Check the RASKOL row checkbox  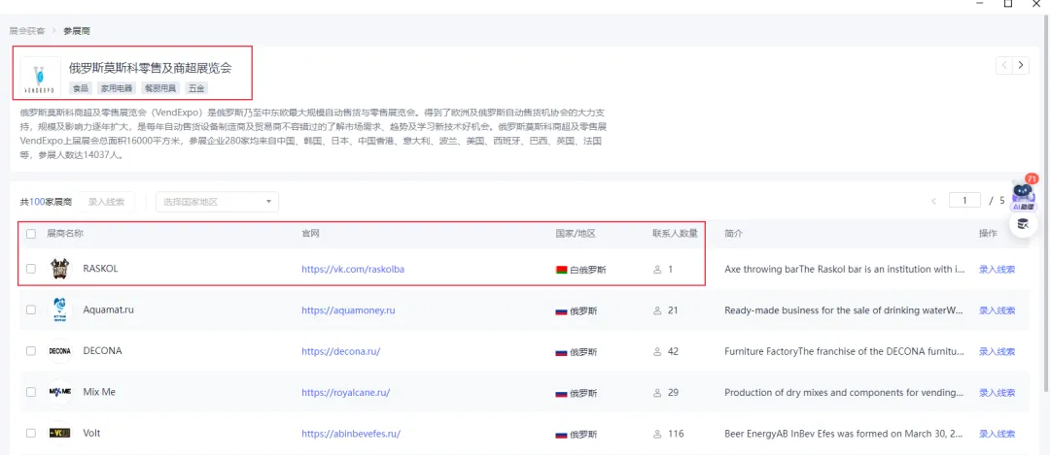[x=31, y=269]
